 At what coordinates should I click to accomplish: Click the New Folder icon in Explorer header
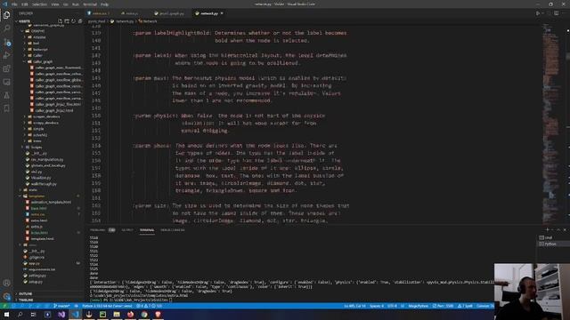click(67, 21)
